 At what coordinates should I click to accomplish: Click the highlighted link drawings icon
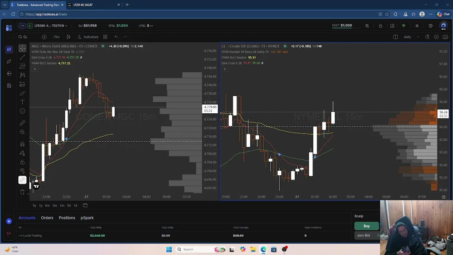22,180
